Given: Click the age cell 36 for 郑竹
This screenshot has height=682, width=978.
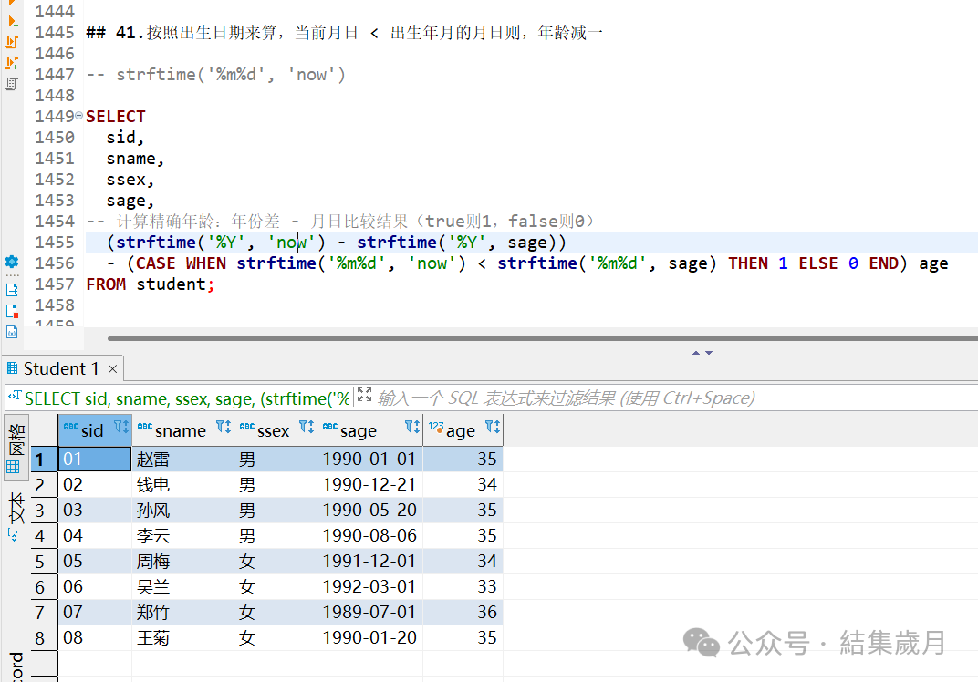Looking at the screenshot, I should point(463,613).
